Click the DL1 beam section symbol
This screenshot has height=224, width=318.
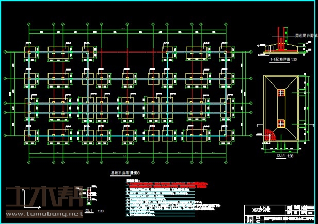(x=89, y=192)
